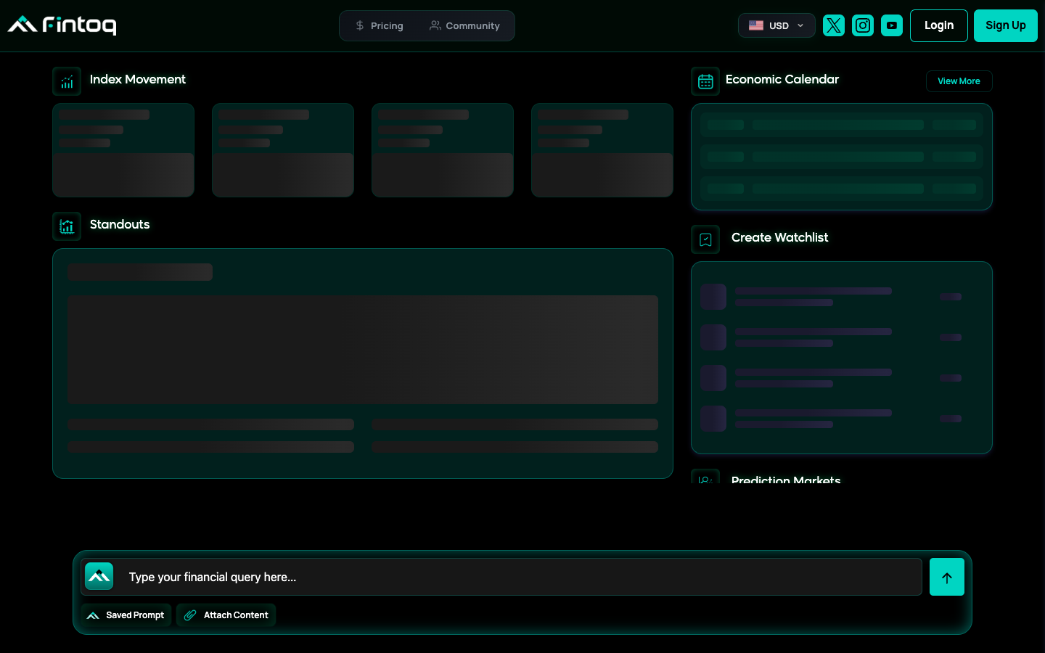
Task: Click the Standouts heading
Action: 120,224
